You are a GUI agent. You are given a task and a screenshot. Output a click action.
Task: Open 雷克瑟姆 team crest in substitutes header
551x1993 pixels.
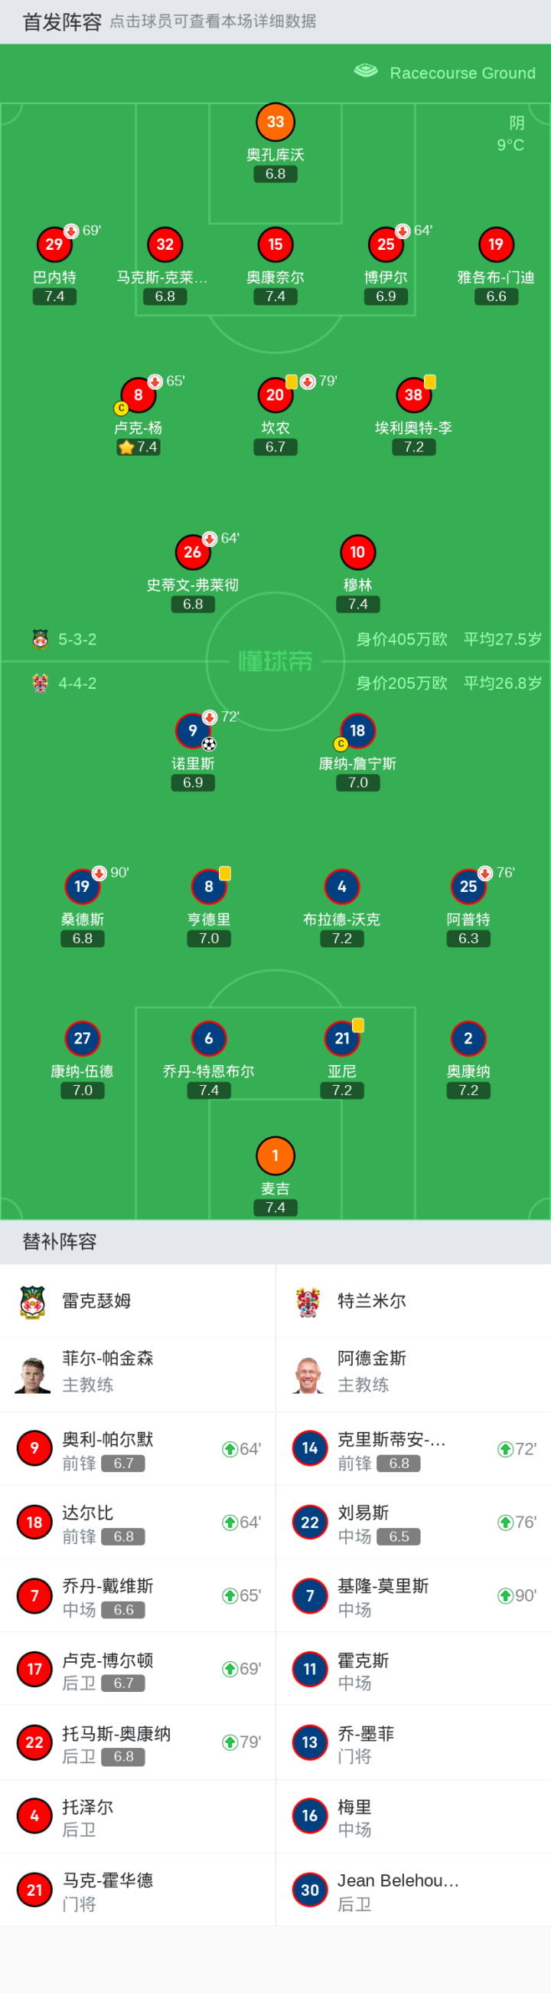pos(32,1301)
